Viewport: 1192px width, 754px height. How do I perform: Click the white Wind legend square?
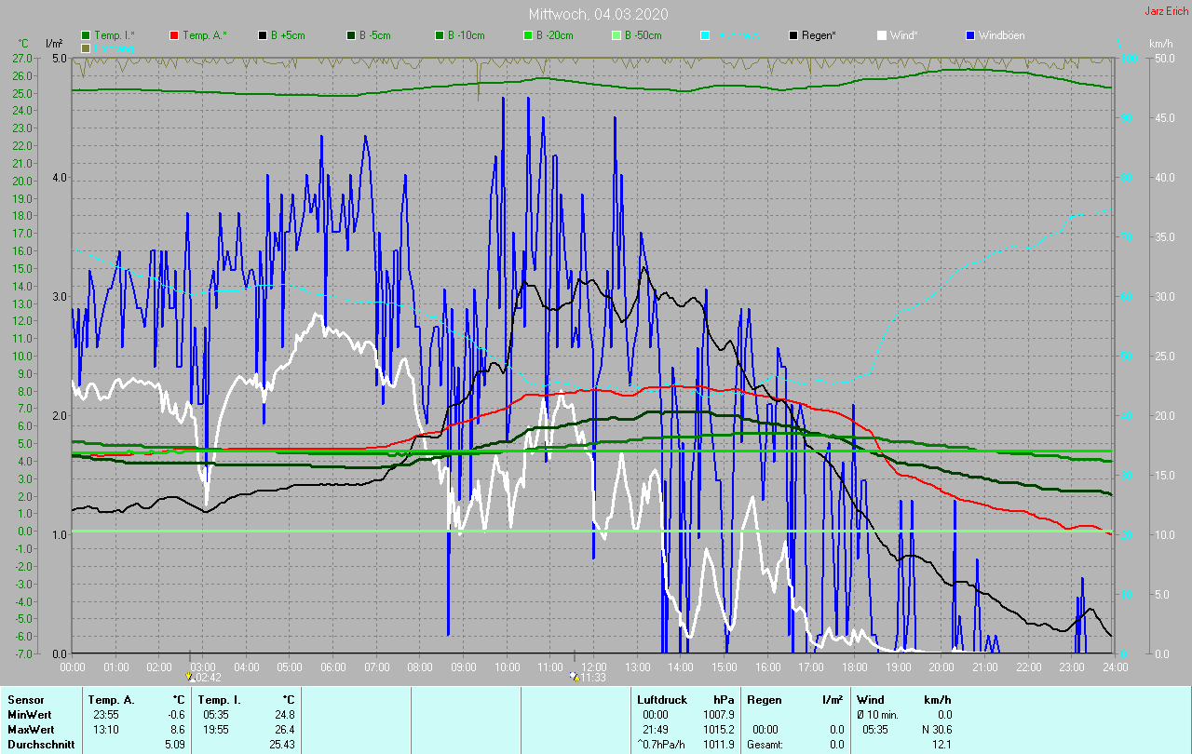click(x=882, y=35)
